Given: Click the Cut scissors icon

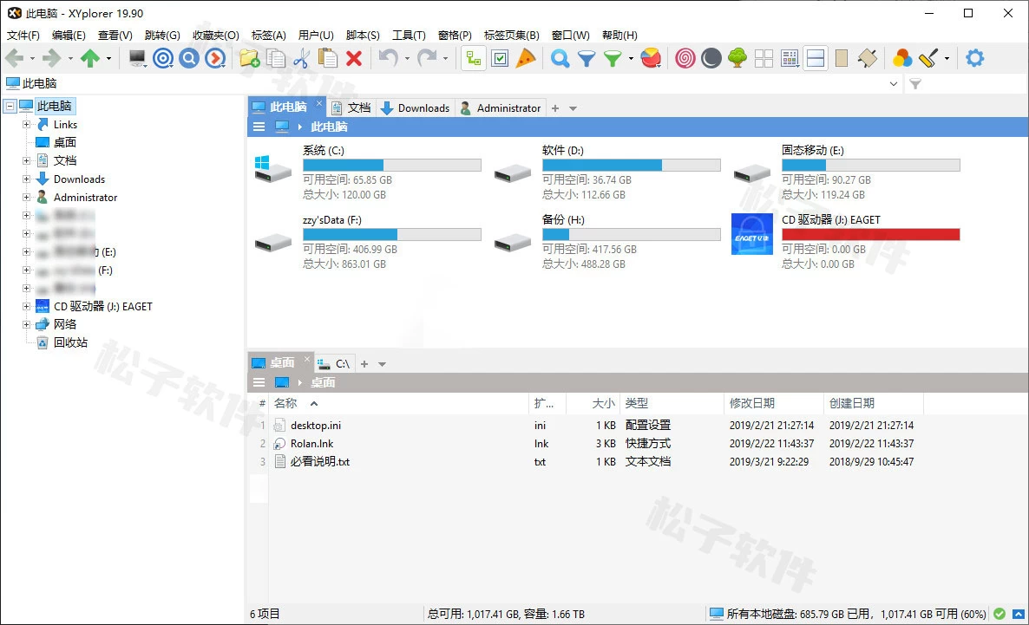Looking at the screenshot, I should pos(301,58).
